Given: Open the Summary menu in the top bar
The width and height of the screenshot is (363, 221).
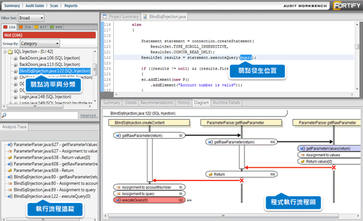Looking at the screenshot, I should [x=12, y=6].
